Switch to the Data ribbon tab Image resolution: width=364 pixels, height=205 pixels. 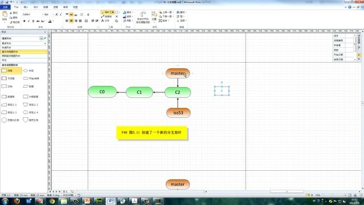click(x=45, y=7)
